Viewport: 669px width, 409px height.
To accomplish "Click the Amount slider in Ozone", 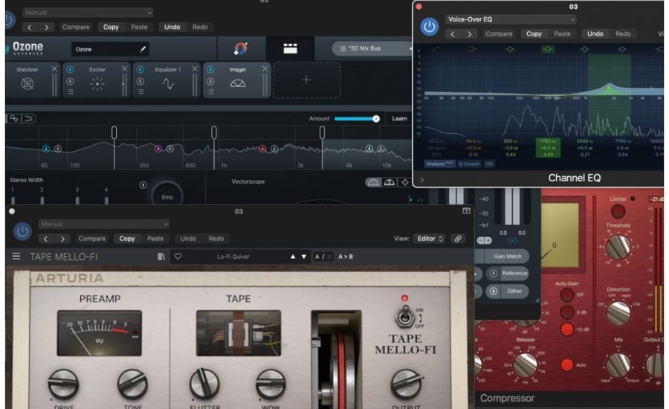I will pyautogui.click(x=357, y=118).
